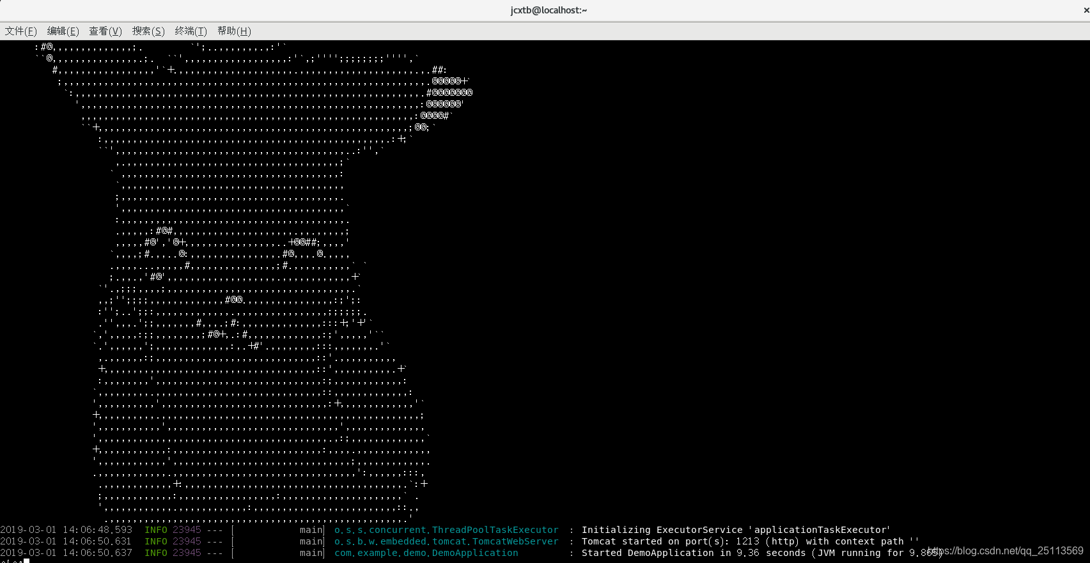Open the 帮助(H) menu
The height and width of the screenshot is (563, 1090).
coord(234,31)
